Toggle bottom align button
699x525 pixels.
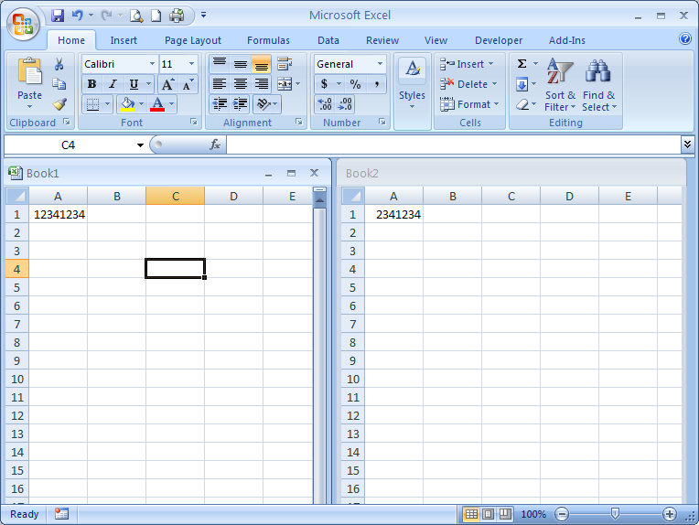(x=262, y=64)
